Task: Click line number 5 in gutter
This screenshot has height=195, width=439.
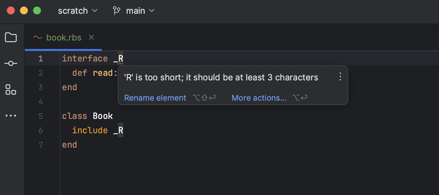Action: [41, 116]
